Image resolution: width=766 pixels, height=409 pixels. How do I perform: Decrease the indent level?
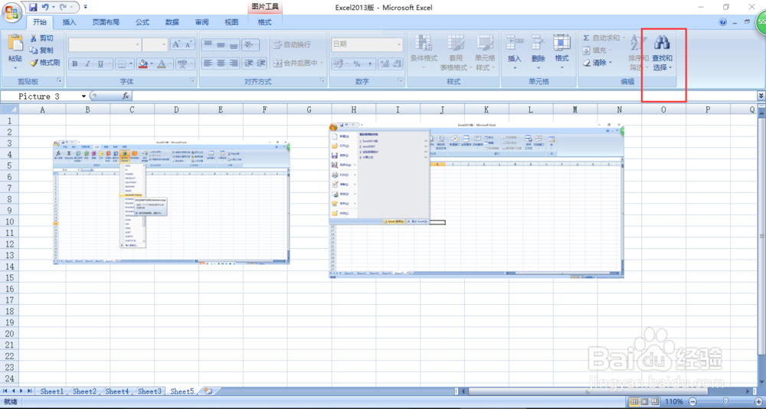pos(249,63)
